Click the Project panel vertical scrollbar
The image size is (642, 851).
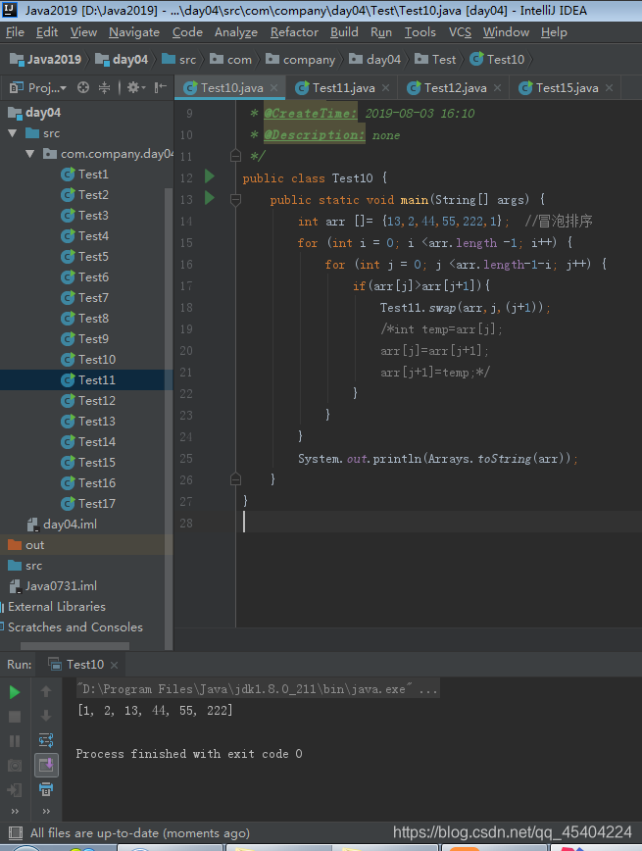pyautogui.click(x=169, y=418)
